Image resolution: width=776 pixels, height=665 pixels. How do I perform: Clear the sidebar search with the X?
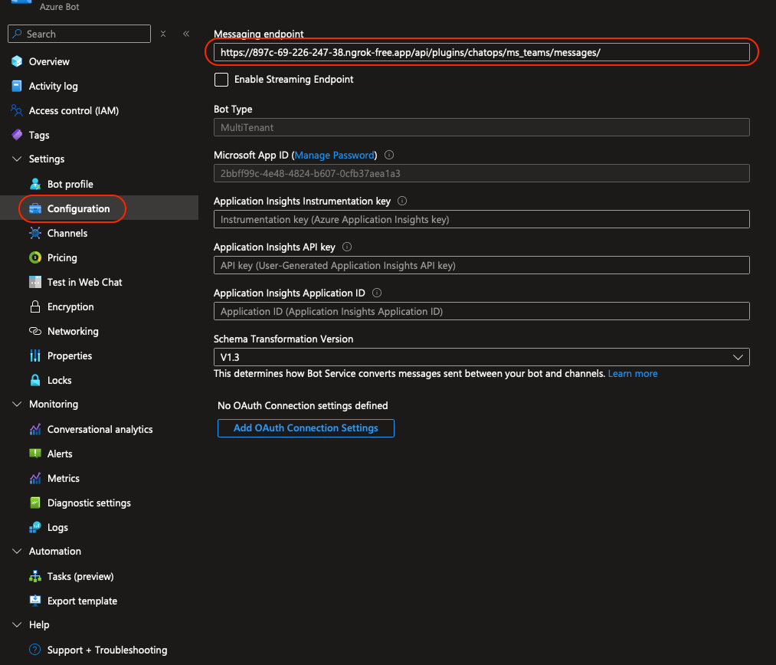[x=163, y=34]
